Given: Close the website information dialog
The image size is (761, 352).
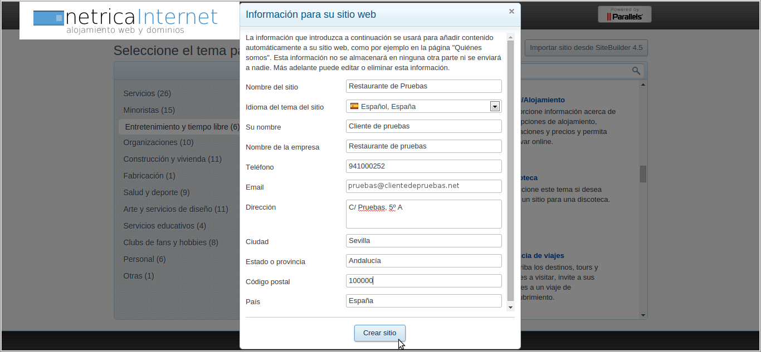Looking at the screenshot, I should (511, 11).
